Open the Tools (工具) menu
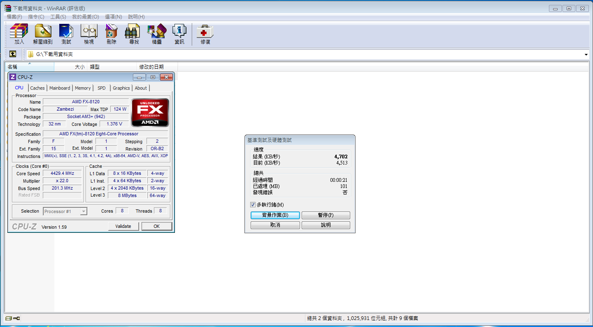The height and width of the screenshot is (327, 593). point(58,17)
